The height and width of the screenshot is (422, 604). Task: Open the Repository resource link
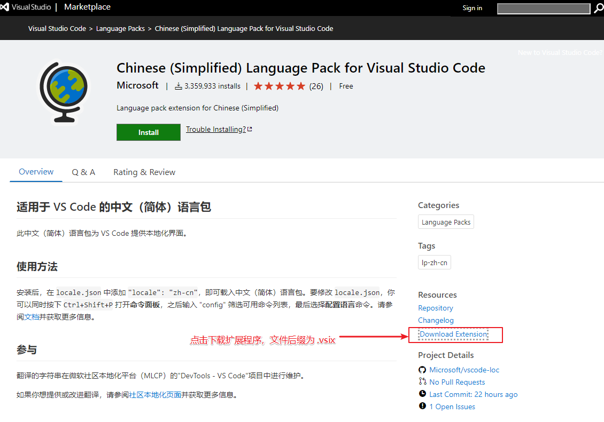(x=436, y=308)
